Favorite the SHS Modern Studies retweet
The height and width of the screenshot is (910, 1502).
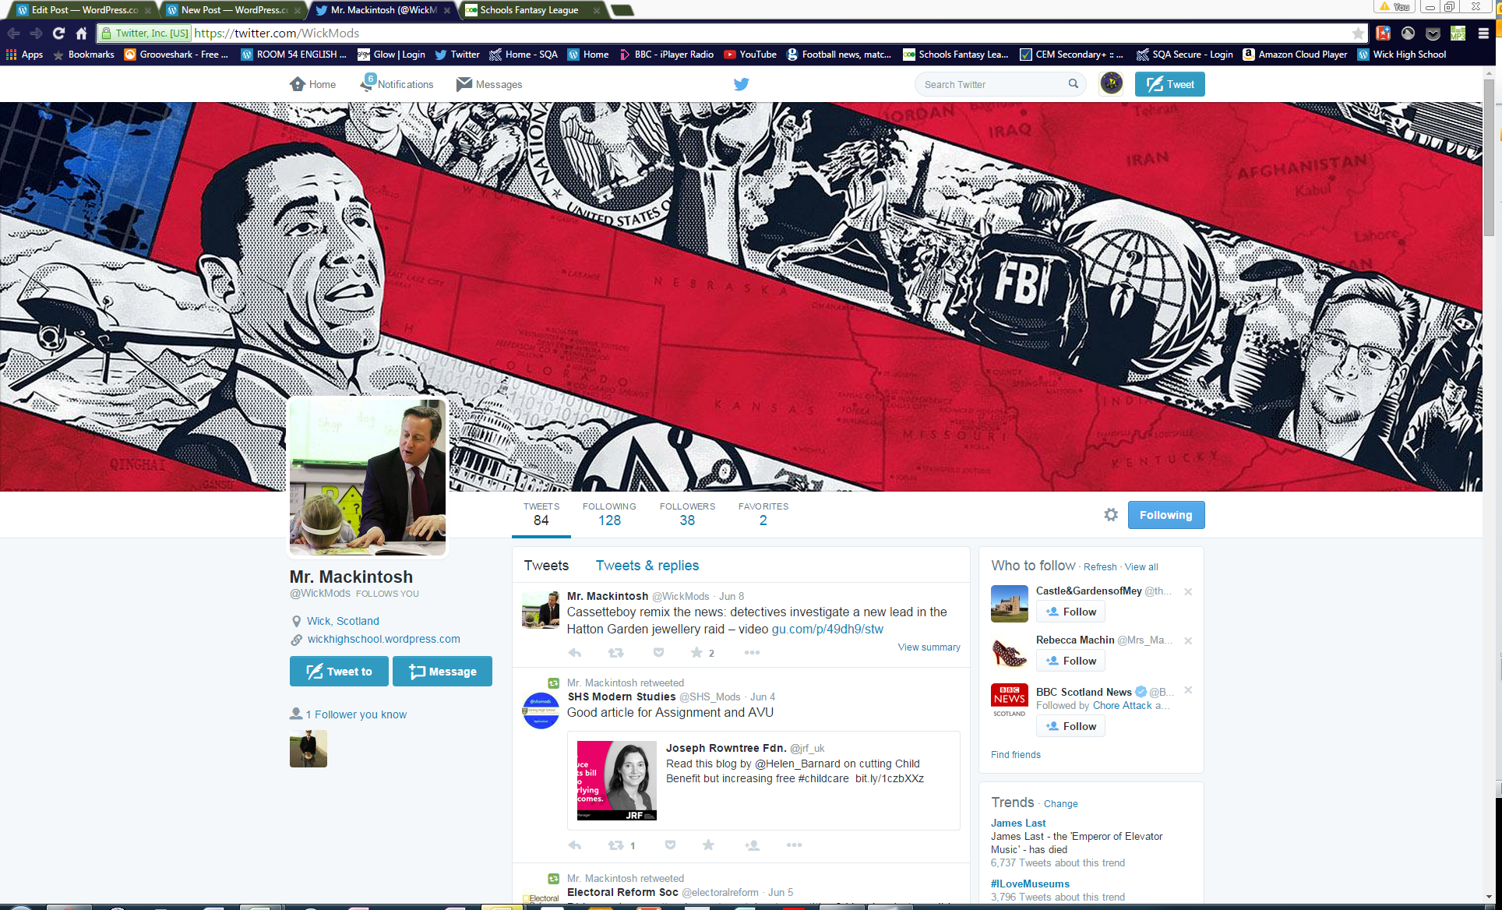[x=708, y=845]
